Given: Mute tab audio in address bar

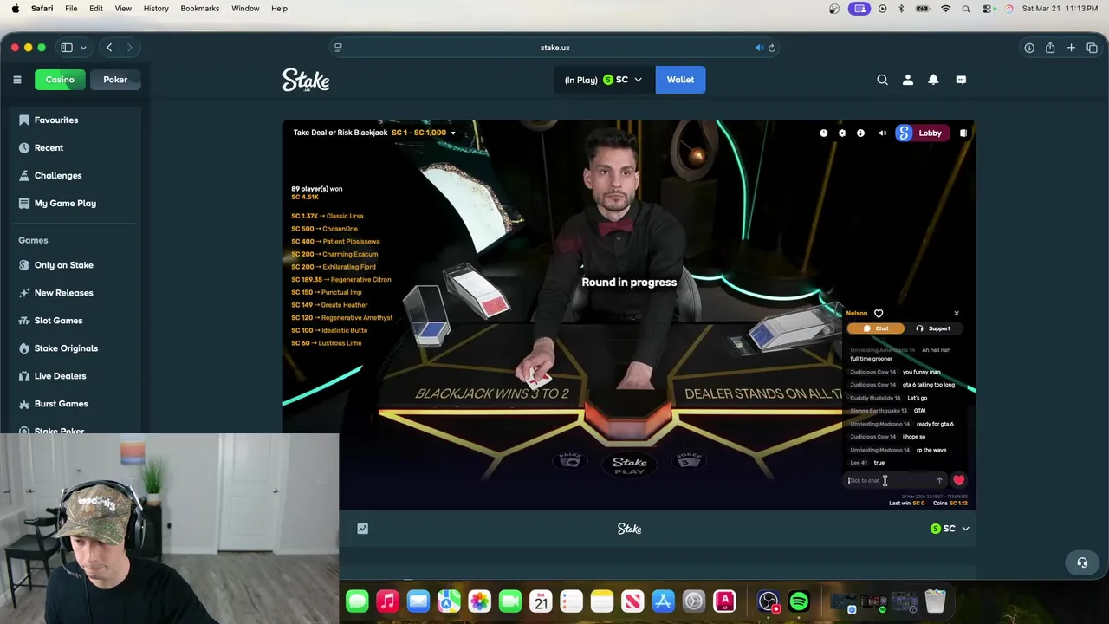Looking at the screenshot, I should [759, 48].
